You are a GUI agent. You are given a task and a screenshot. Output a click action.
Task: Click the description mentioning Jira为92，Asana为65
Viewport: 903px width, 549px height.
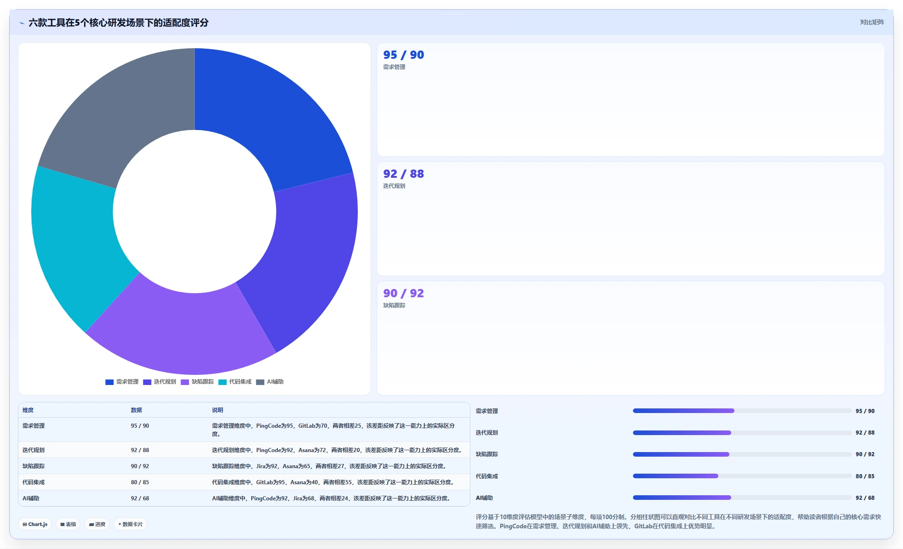click(x=329, y=466)
